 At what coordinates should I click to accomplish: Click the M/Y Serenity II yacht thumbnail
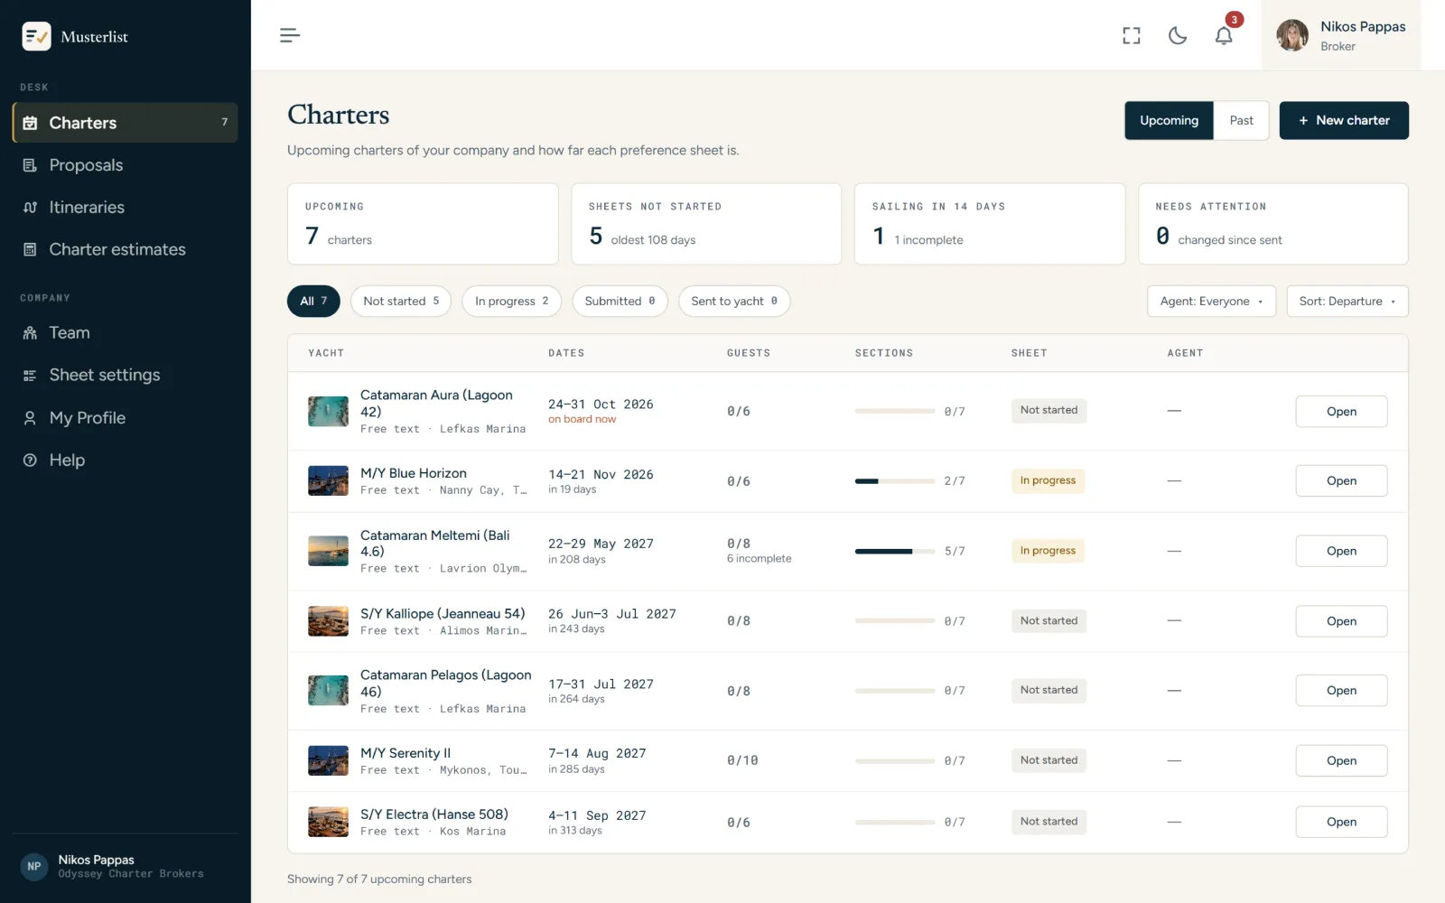point(328,761)
